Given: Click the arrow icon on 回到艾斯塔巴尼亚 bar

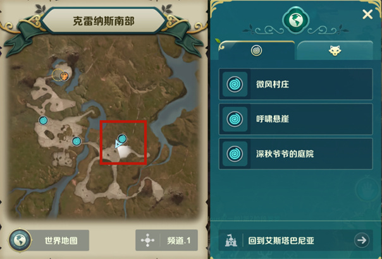Looking at the screenshot, I should tap(362, 240).
